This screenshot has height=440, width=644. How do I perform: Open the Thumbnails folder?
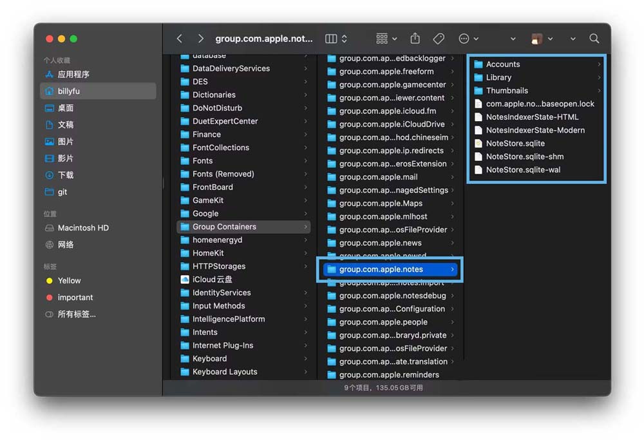pos(507,91)
